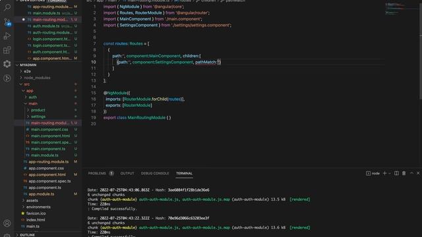Open the Extensions view
This screenshot has width=422, height=237.
(x=7, y=50)
